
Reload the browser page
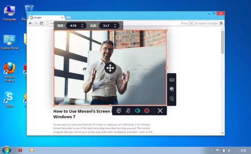(42, 23)
